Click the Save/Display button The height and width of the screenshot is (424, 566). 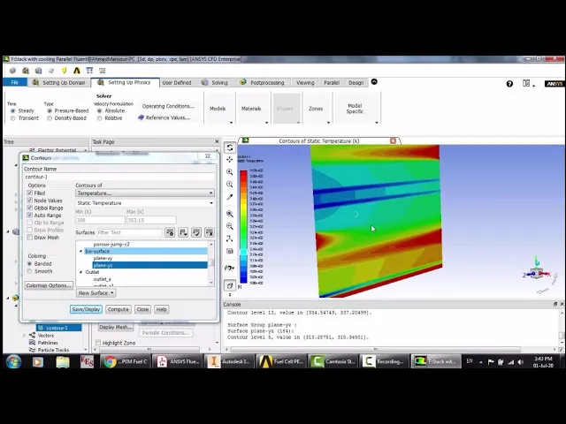pyautogui.click(x=86, y=309)
